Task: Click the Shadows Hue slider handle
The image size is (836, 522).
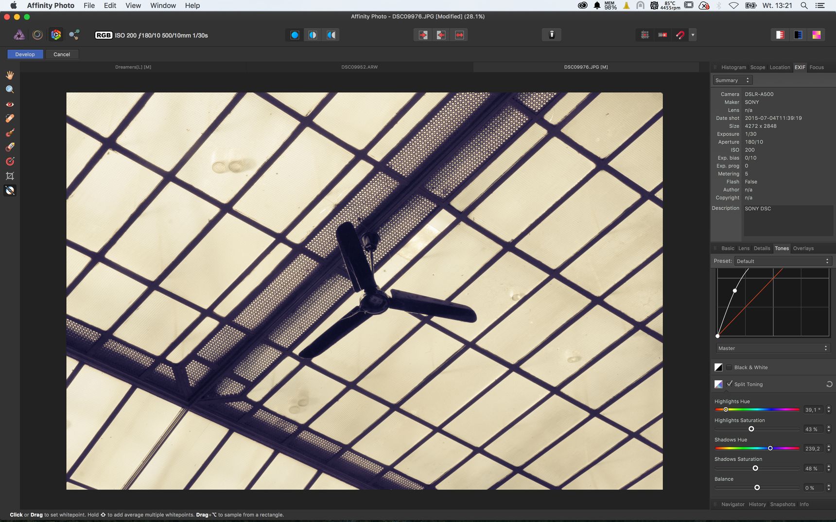Action: (770, 448)
